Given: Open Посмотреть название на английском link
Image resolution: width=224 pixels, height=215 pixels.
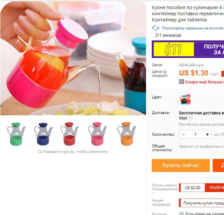Looking at the screenshot, I should (x=193, y=28).
